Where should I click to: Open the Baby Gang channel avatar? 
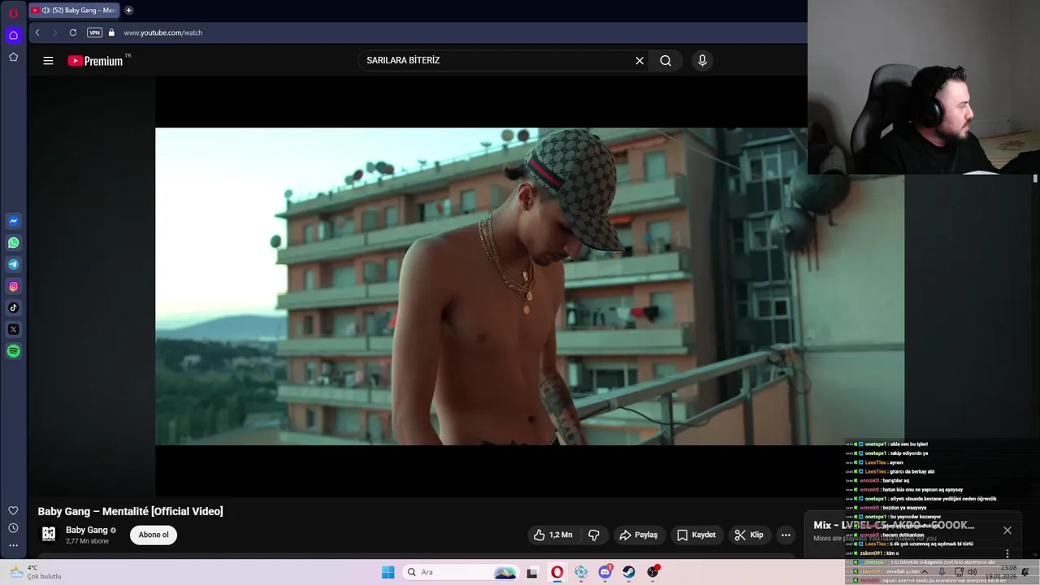coord(49,534)
